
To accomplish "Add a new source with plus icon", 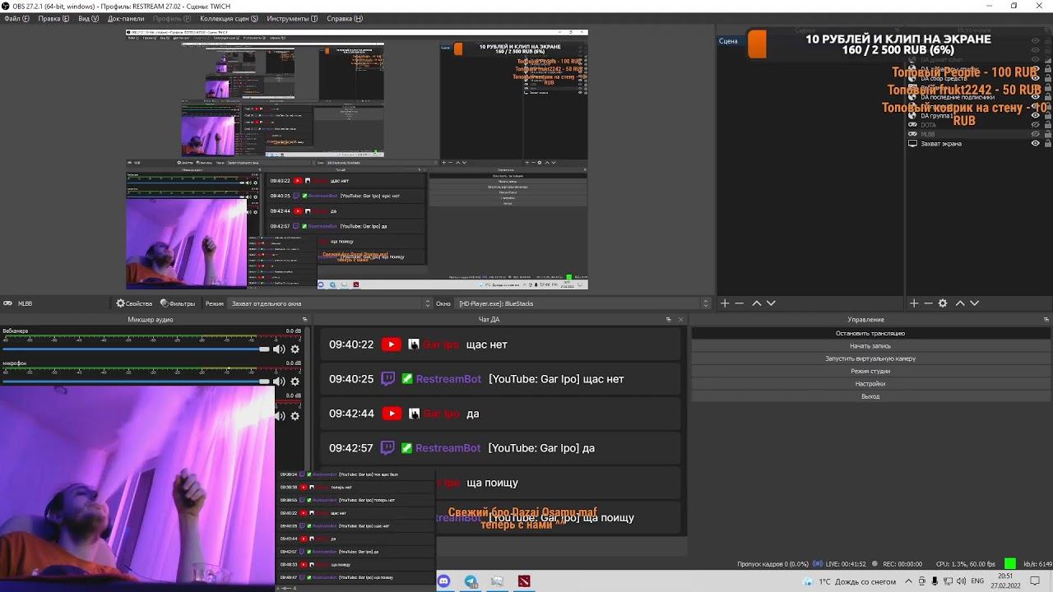I will pyautogui.click(x=914, y=303).
